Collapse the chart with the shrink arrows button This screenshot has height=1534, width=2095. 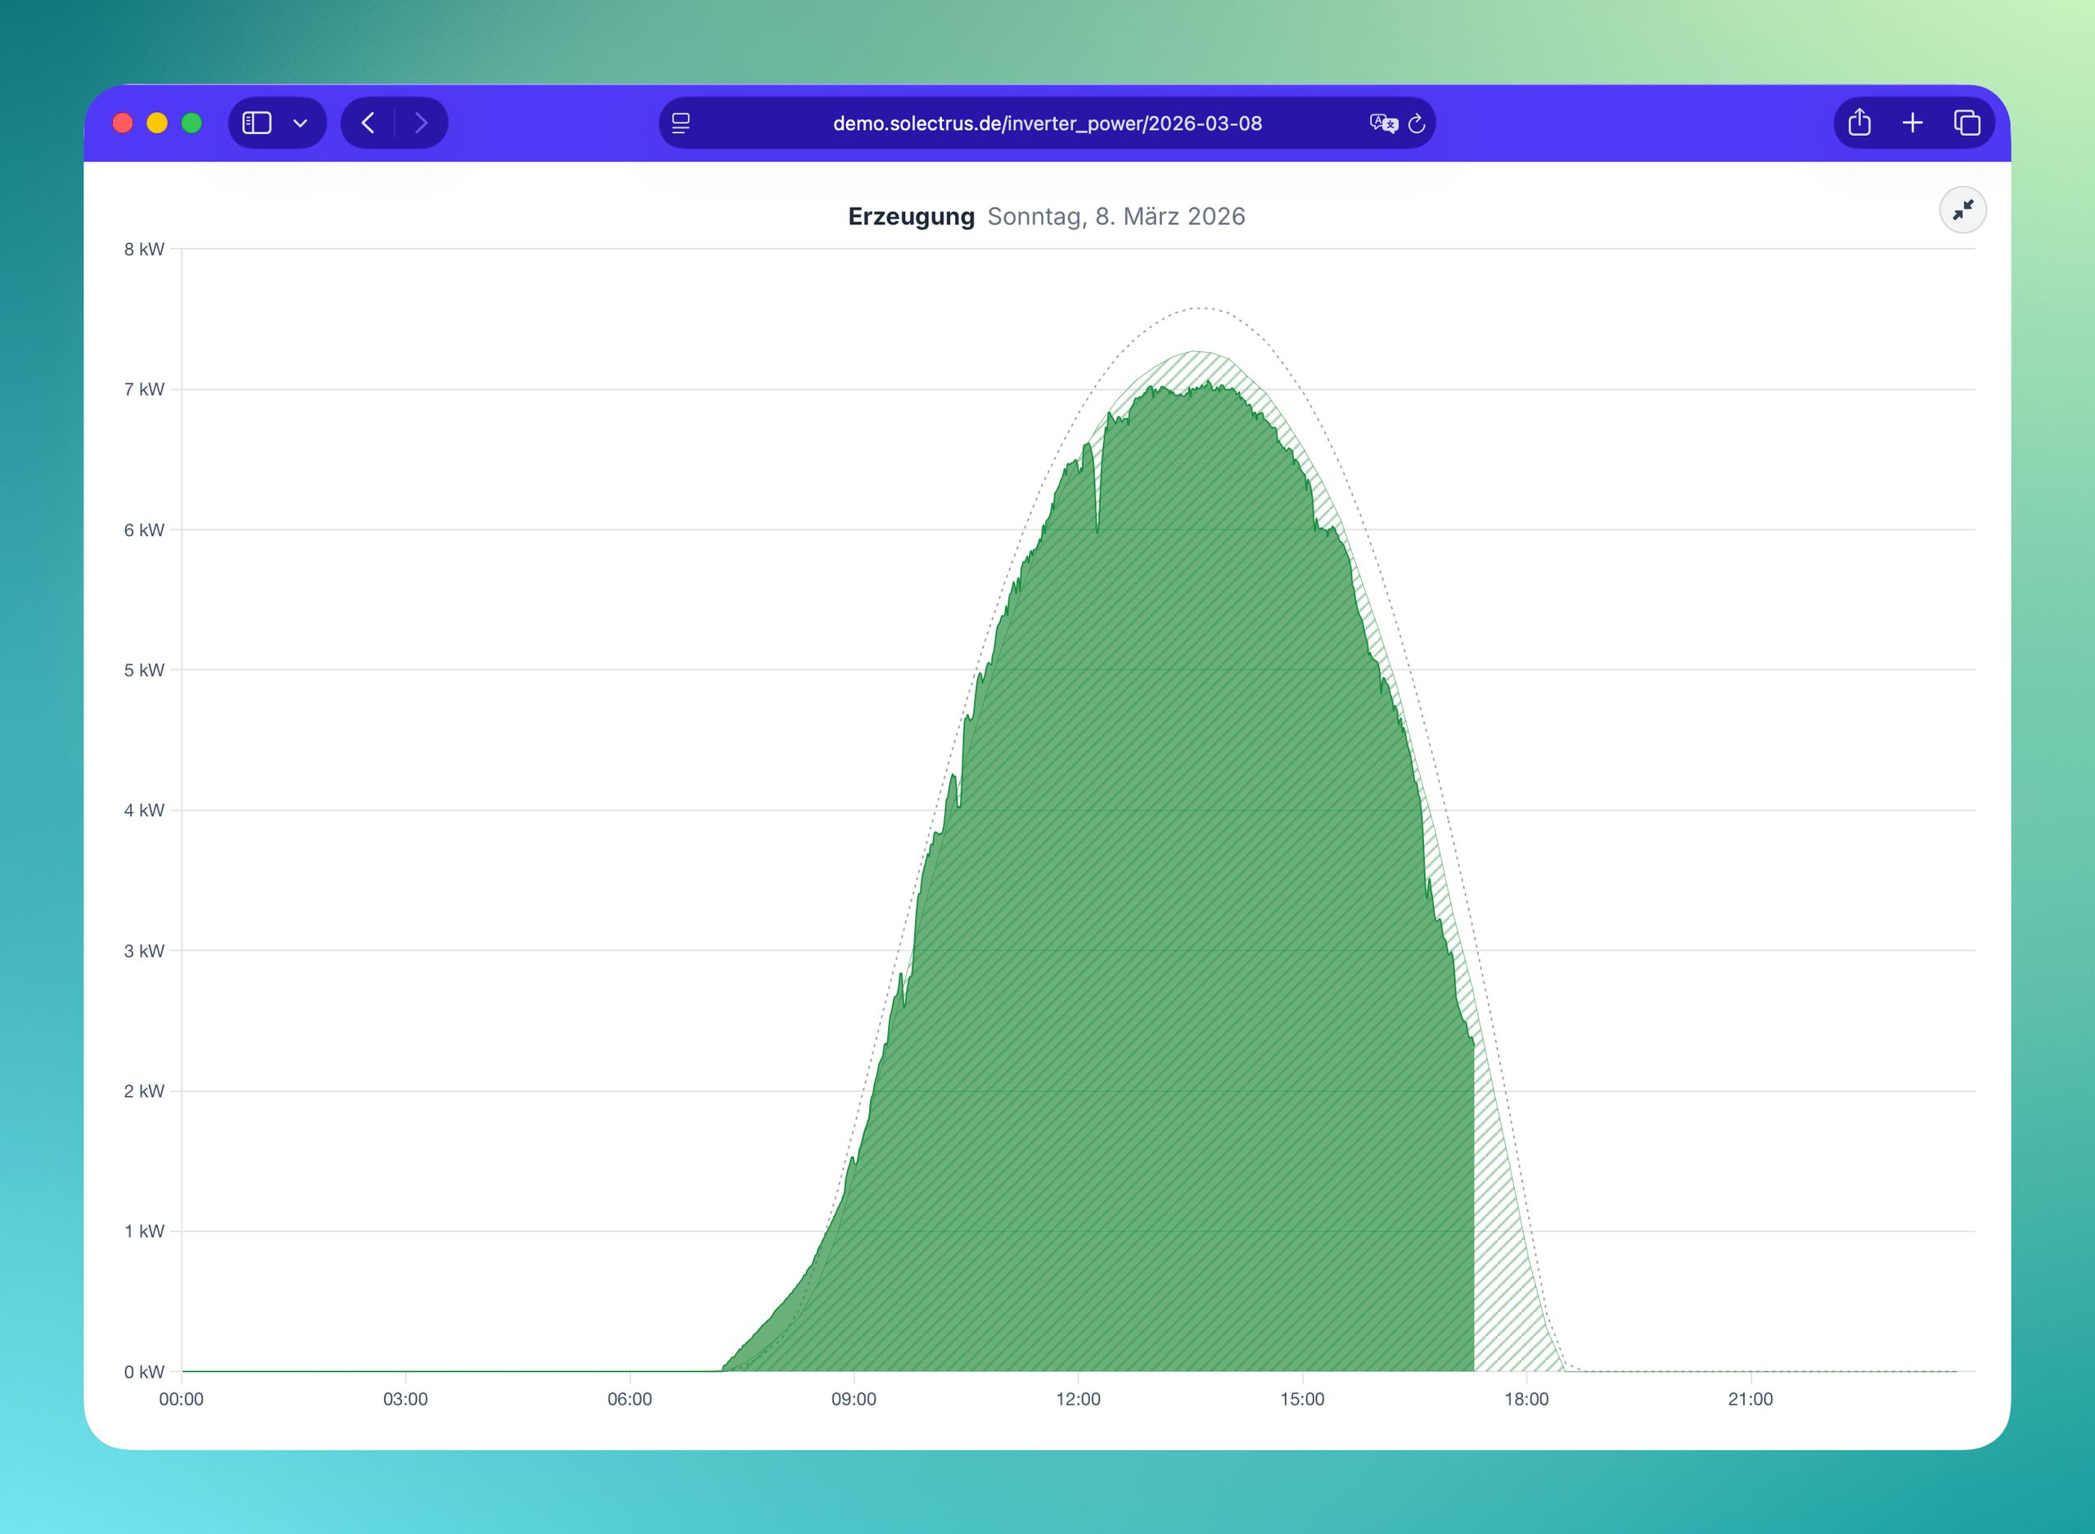click(x=1962, y=211)
